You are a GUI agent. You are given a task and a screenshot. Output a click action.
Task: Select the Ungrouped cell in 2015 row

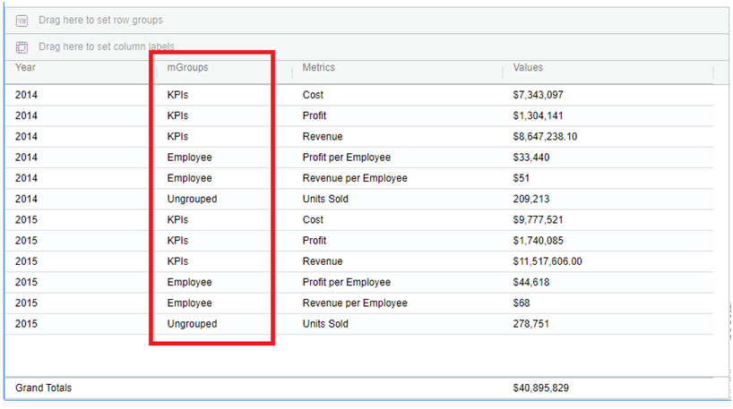pos(192,324)
